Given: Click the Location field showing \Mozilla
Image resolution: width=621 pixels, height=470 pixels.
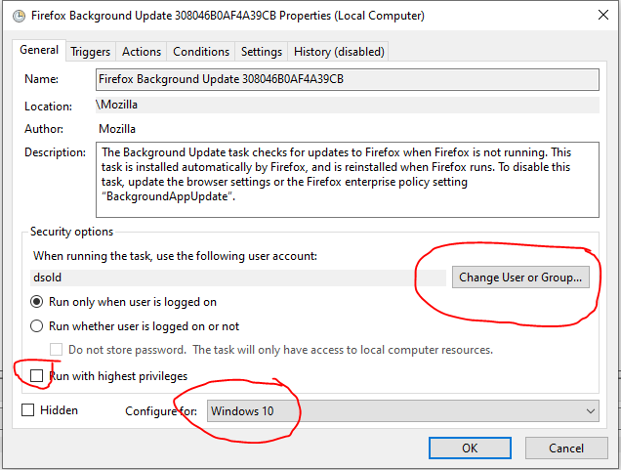Looking at the screenshot, I should coord(348,105).
